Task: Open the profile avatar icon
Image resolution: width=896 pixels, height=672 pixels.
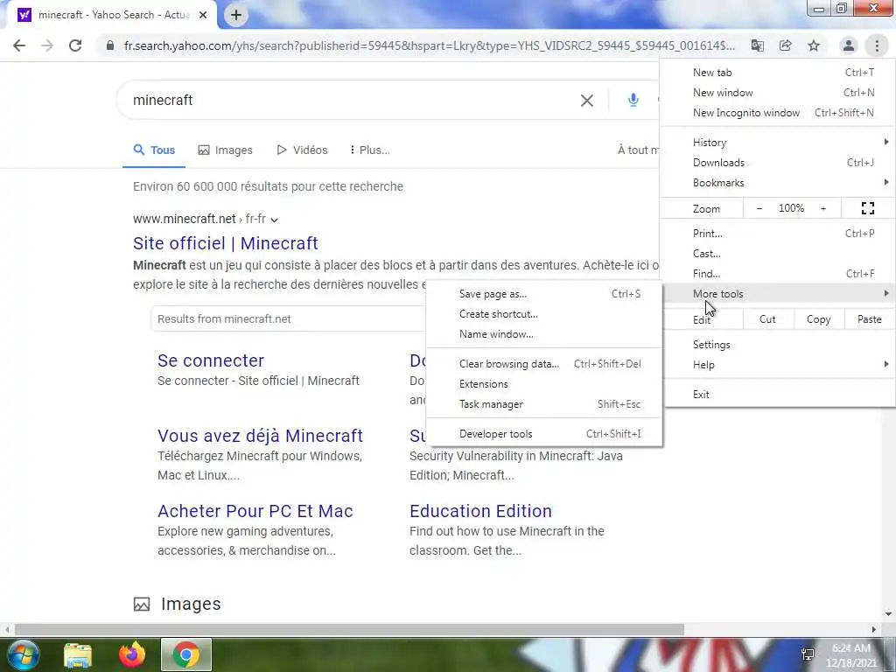Action: [x=849, y=45]
